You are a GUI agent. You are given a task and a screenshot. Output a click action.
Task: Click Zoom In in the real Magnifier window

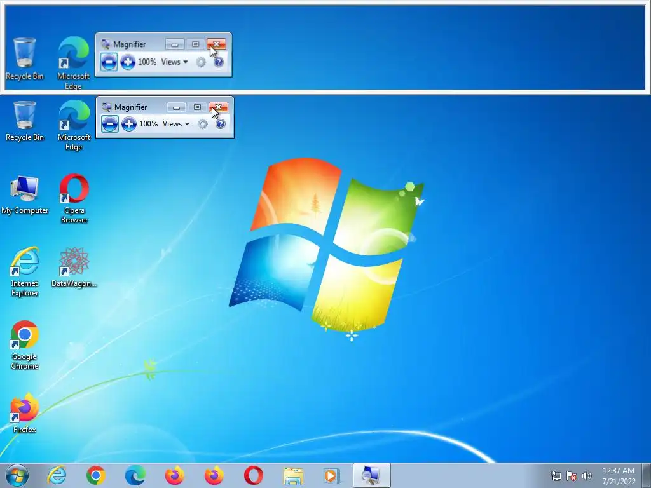pos(128,124)
